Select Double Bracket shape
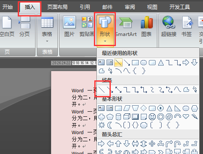The height and width of the screenshot is (154, 203). [x=127, y=125]
